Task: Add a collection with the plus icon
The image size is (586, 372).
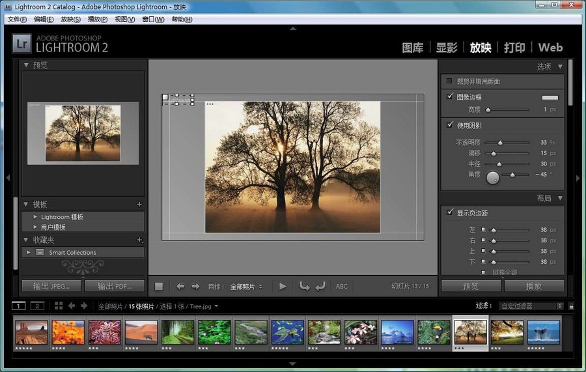Action: (x=139, y=240)
